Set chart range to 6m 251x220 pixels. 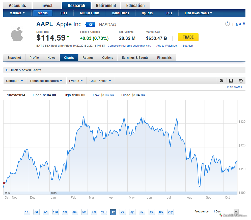84,212
